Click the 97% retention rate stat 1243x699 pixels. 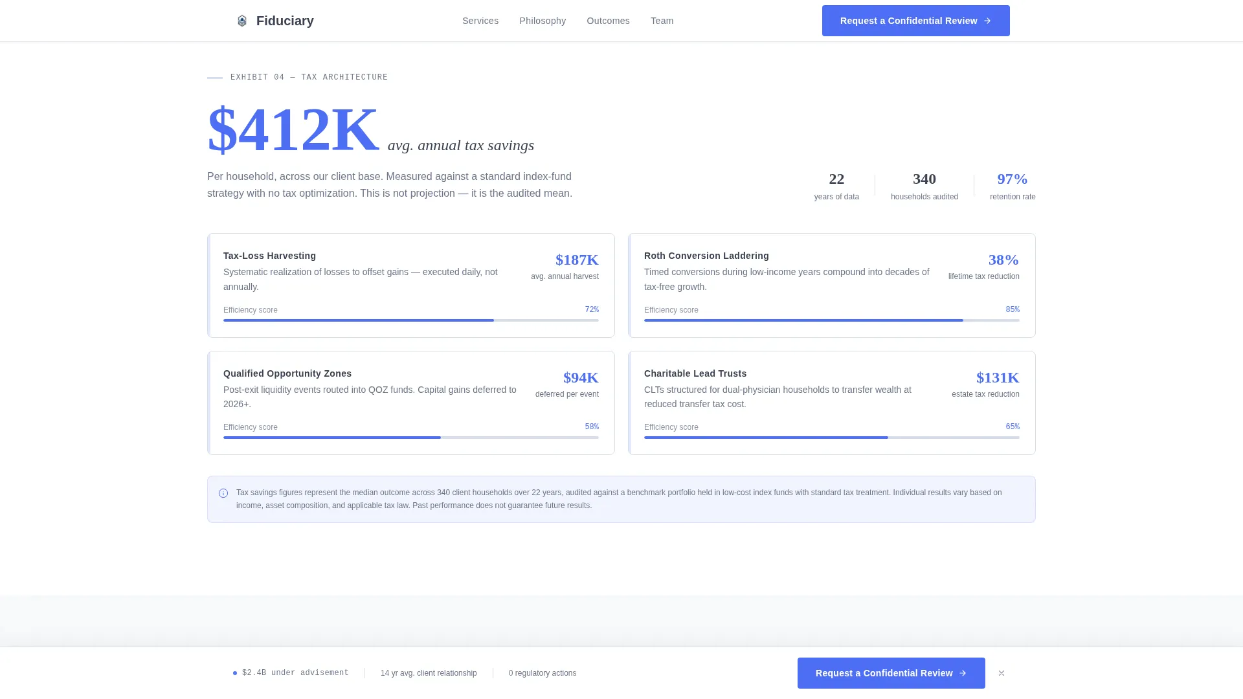click(1013, 186)
